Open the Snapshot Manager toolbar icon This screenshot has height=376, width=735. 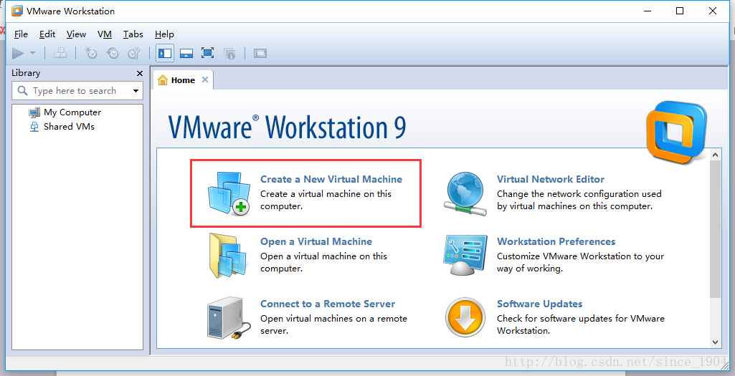coord(134,54)
